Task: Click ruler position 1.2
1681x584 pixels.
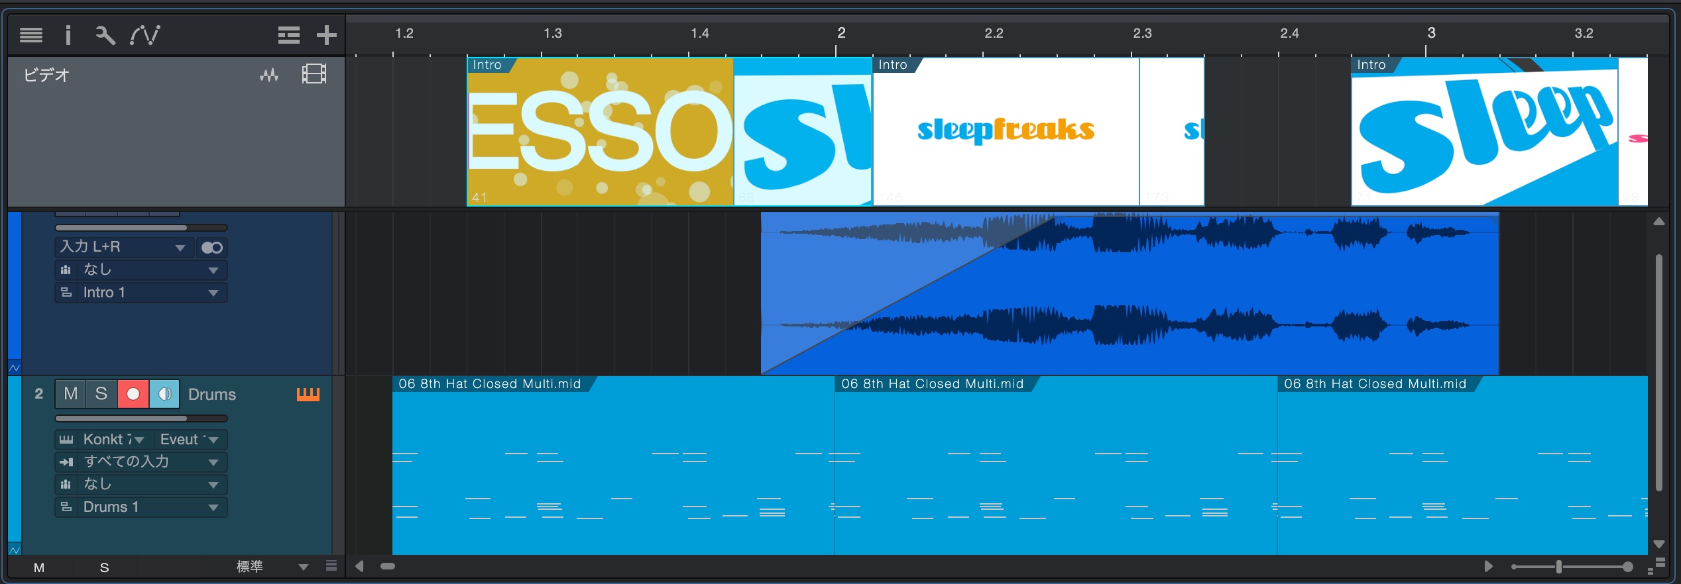Action: click(404, 33)
